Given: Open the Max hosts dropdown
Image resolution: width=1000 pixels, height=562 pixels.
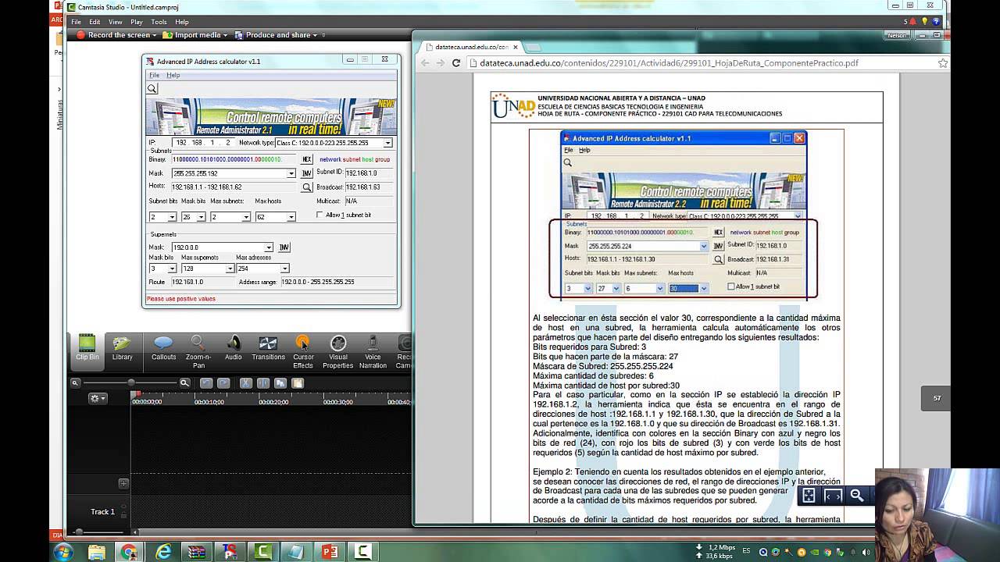Looking at the screenshot, I should pos(291,217).
